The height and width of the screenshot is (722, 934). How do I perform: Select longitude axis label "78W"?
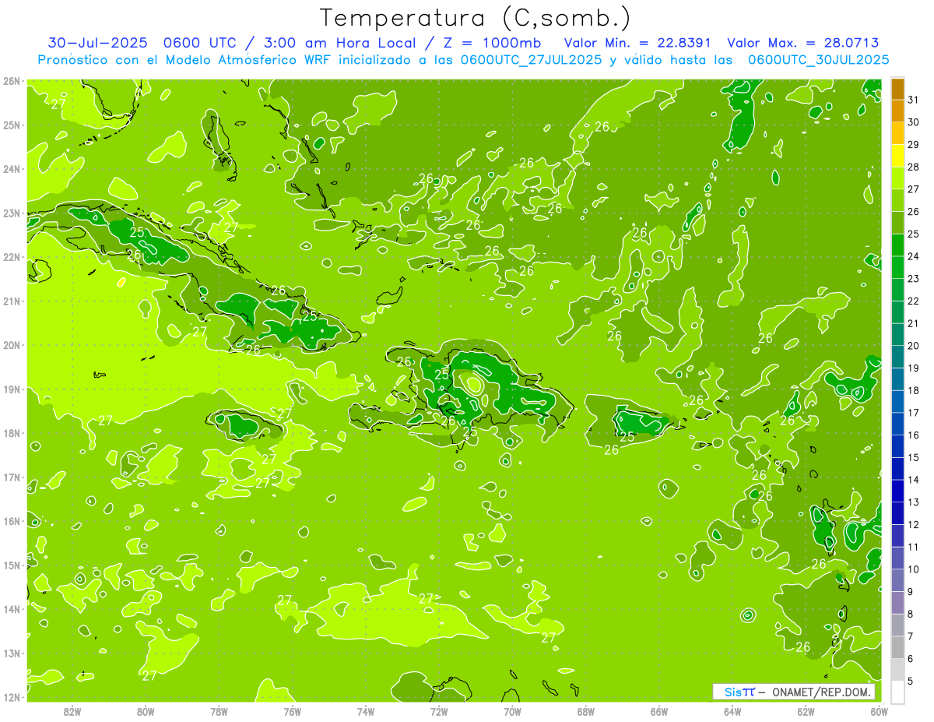pos(219,712)
